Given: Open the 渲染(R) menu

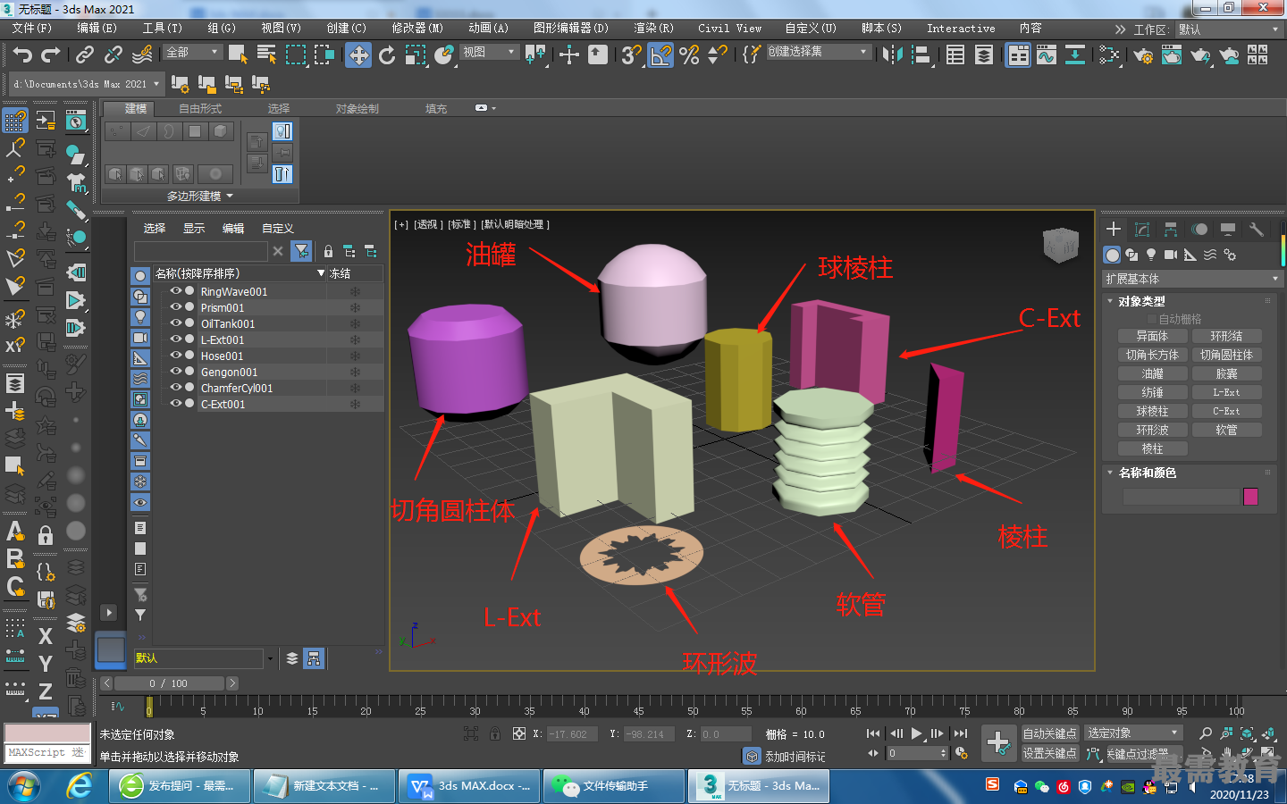Looking at the screenshot, I should click(x=653, y=29).
